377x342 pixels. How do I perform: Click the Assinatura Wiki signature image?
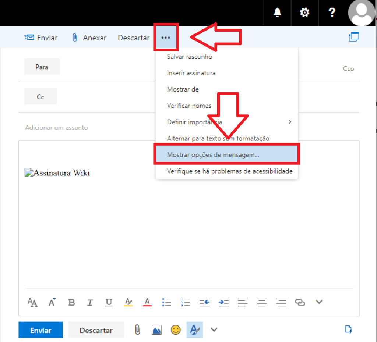[57, 172]
